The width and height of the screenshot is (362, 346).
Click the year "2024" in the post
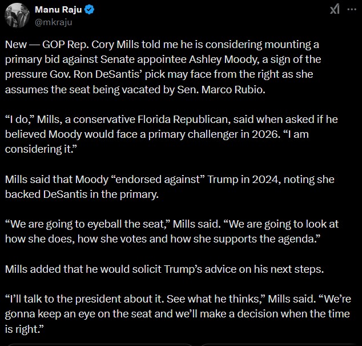coord(266,180)
